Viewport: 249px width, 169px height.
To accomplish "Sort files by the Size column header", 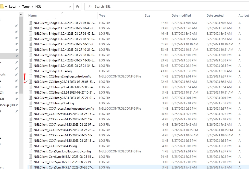I will click(148, 15).
